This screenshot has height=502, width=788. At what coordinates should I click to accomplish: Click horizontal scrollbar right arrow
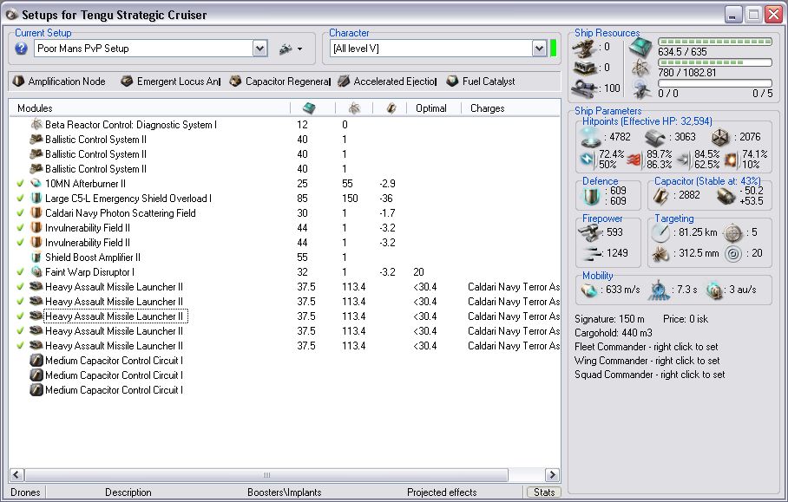coord(552,474)
